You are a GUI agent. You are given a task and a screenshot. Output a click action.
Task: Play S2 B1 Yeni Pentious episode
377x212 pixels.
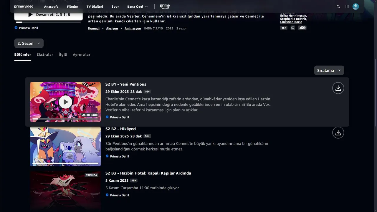pos(65,102)
